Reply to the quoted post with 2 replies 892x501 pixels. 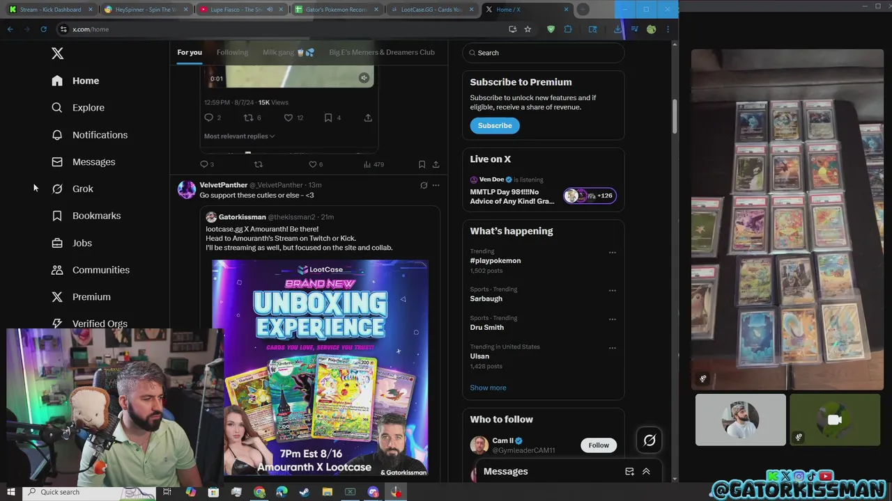click(x=213, y=118)
